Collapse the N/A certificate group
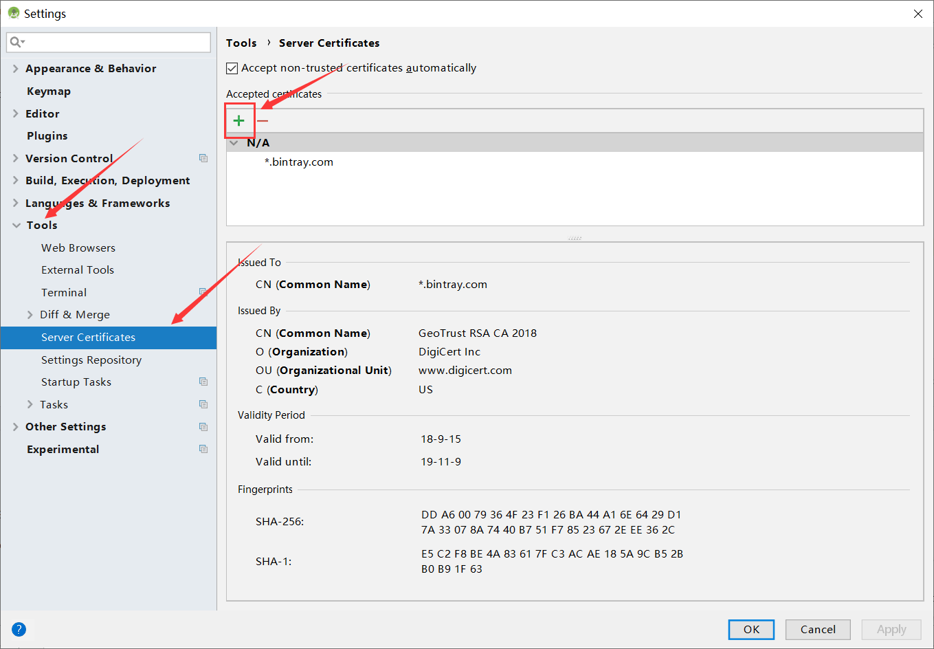934x649 pixels. pyautogui.click(x=234, y=142)
